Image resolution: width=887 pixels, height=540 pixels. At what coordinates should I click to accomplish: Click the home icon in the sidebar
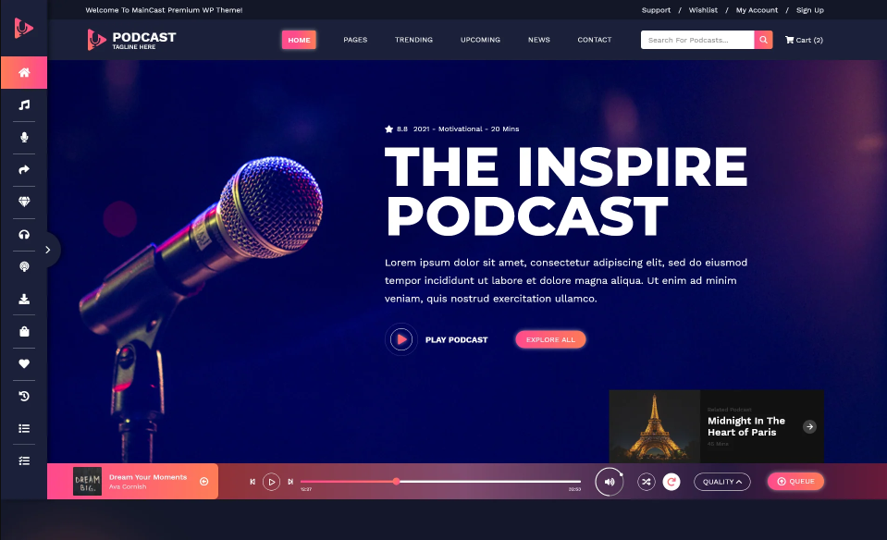click(24, 72)
